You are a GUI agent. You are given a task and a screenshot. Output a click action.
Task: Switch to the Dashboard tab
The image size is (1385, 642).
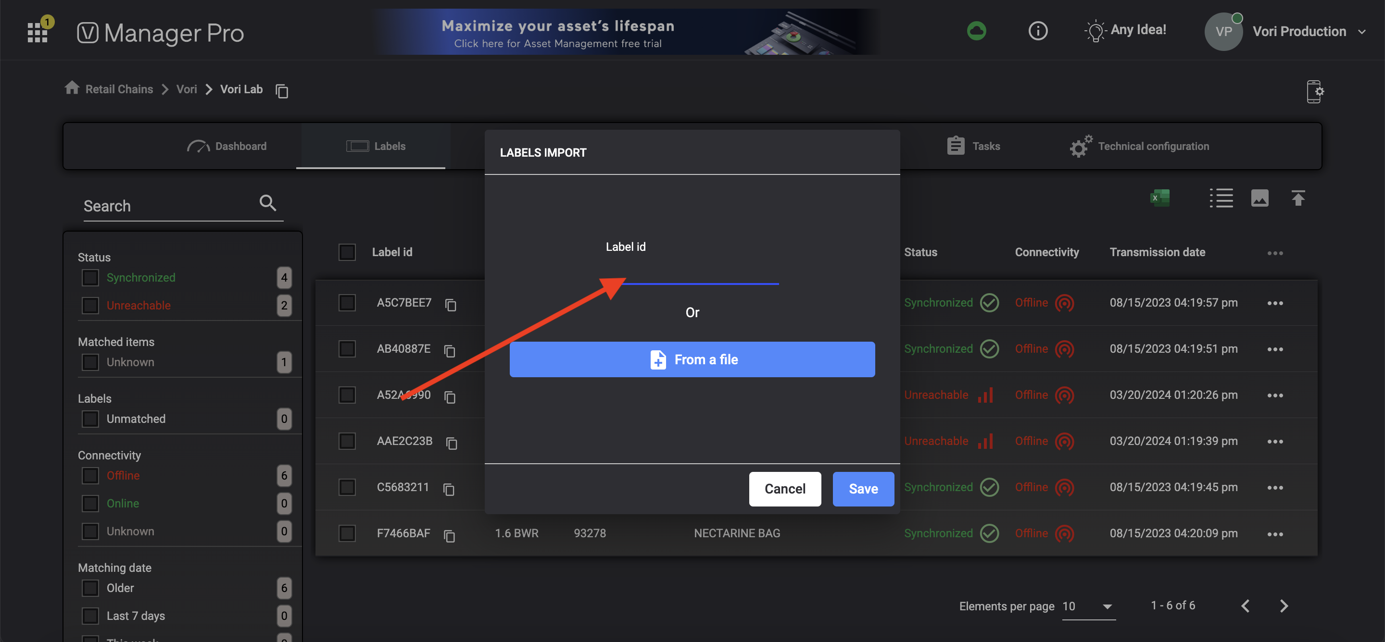(227, 146)
